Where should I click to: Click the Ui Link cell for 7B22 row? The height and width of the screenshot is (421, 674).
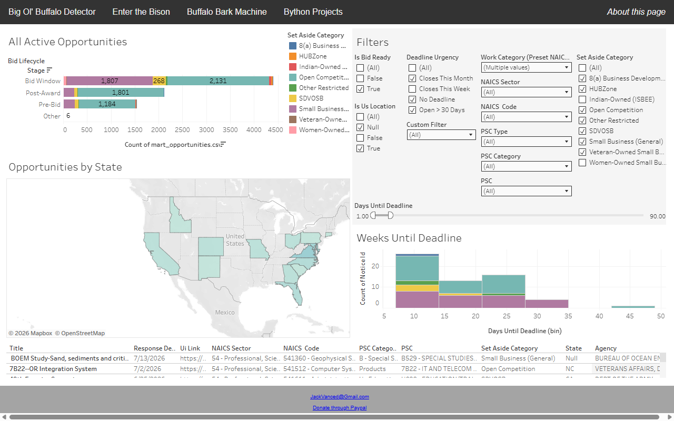pyautogui.click(x=193, y=369)
